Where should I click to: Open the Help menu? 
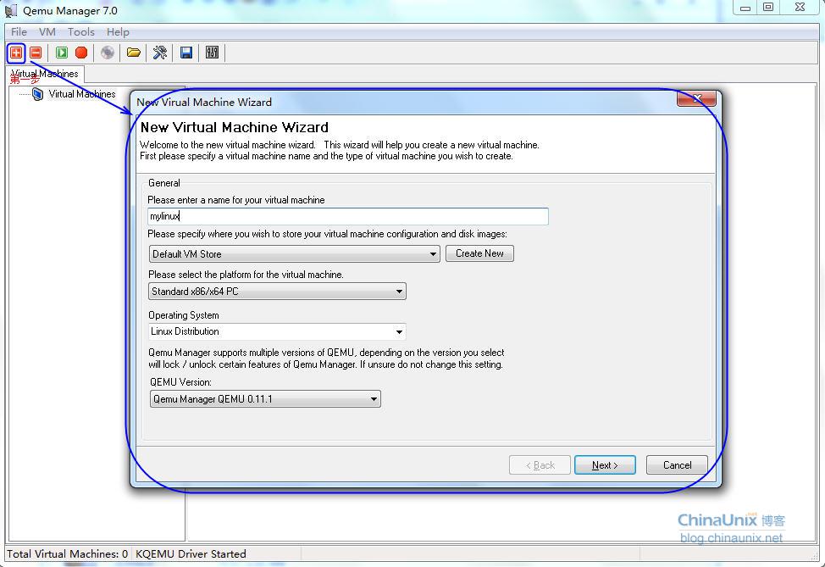click(x=118, y=32)
